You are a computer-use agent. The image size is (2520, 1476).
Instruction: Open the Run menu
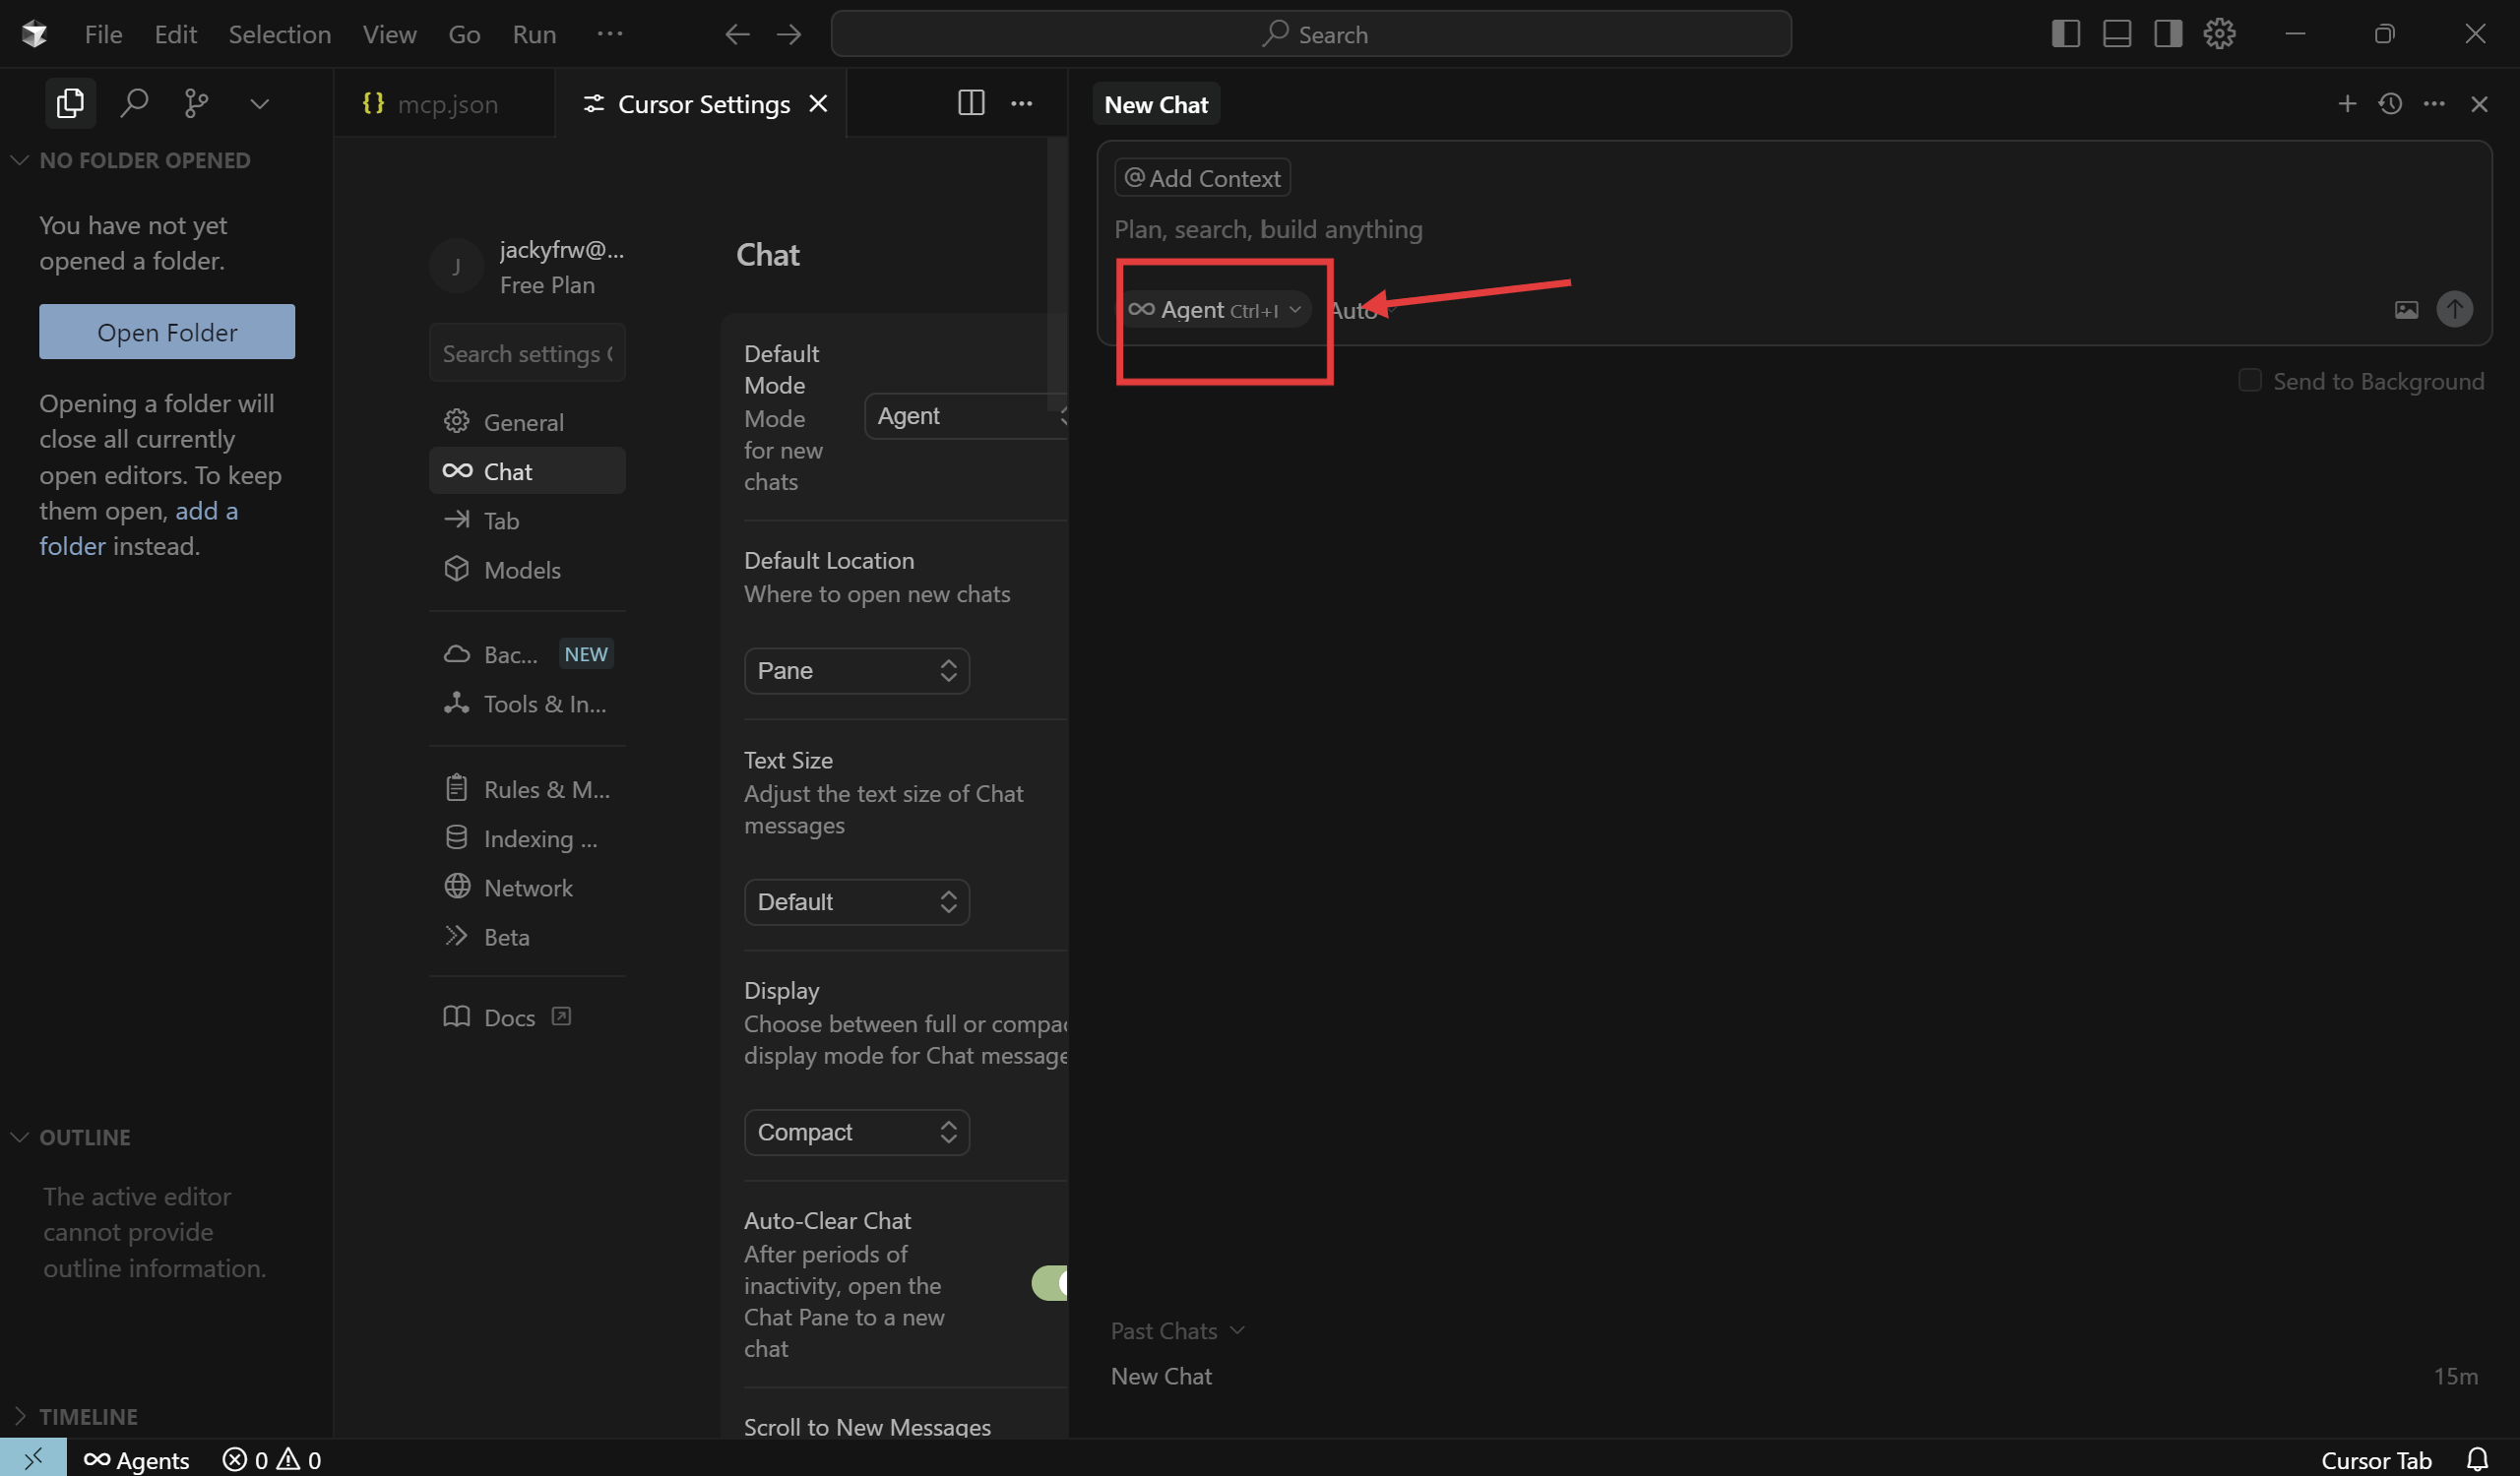pyautogui.click(x=534, y=34)
